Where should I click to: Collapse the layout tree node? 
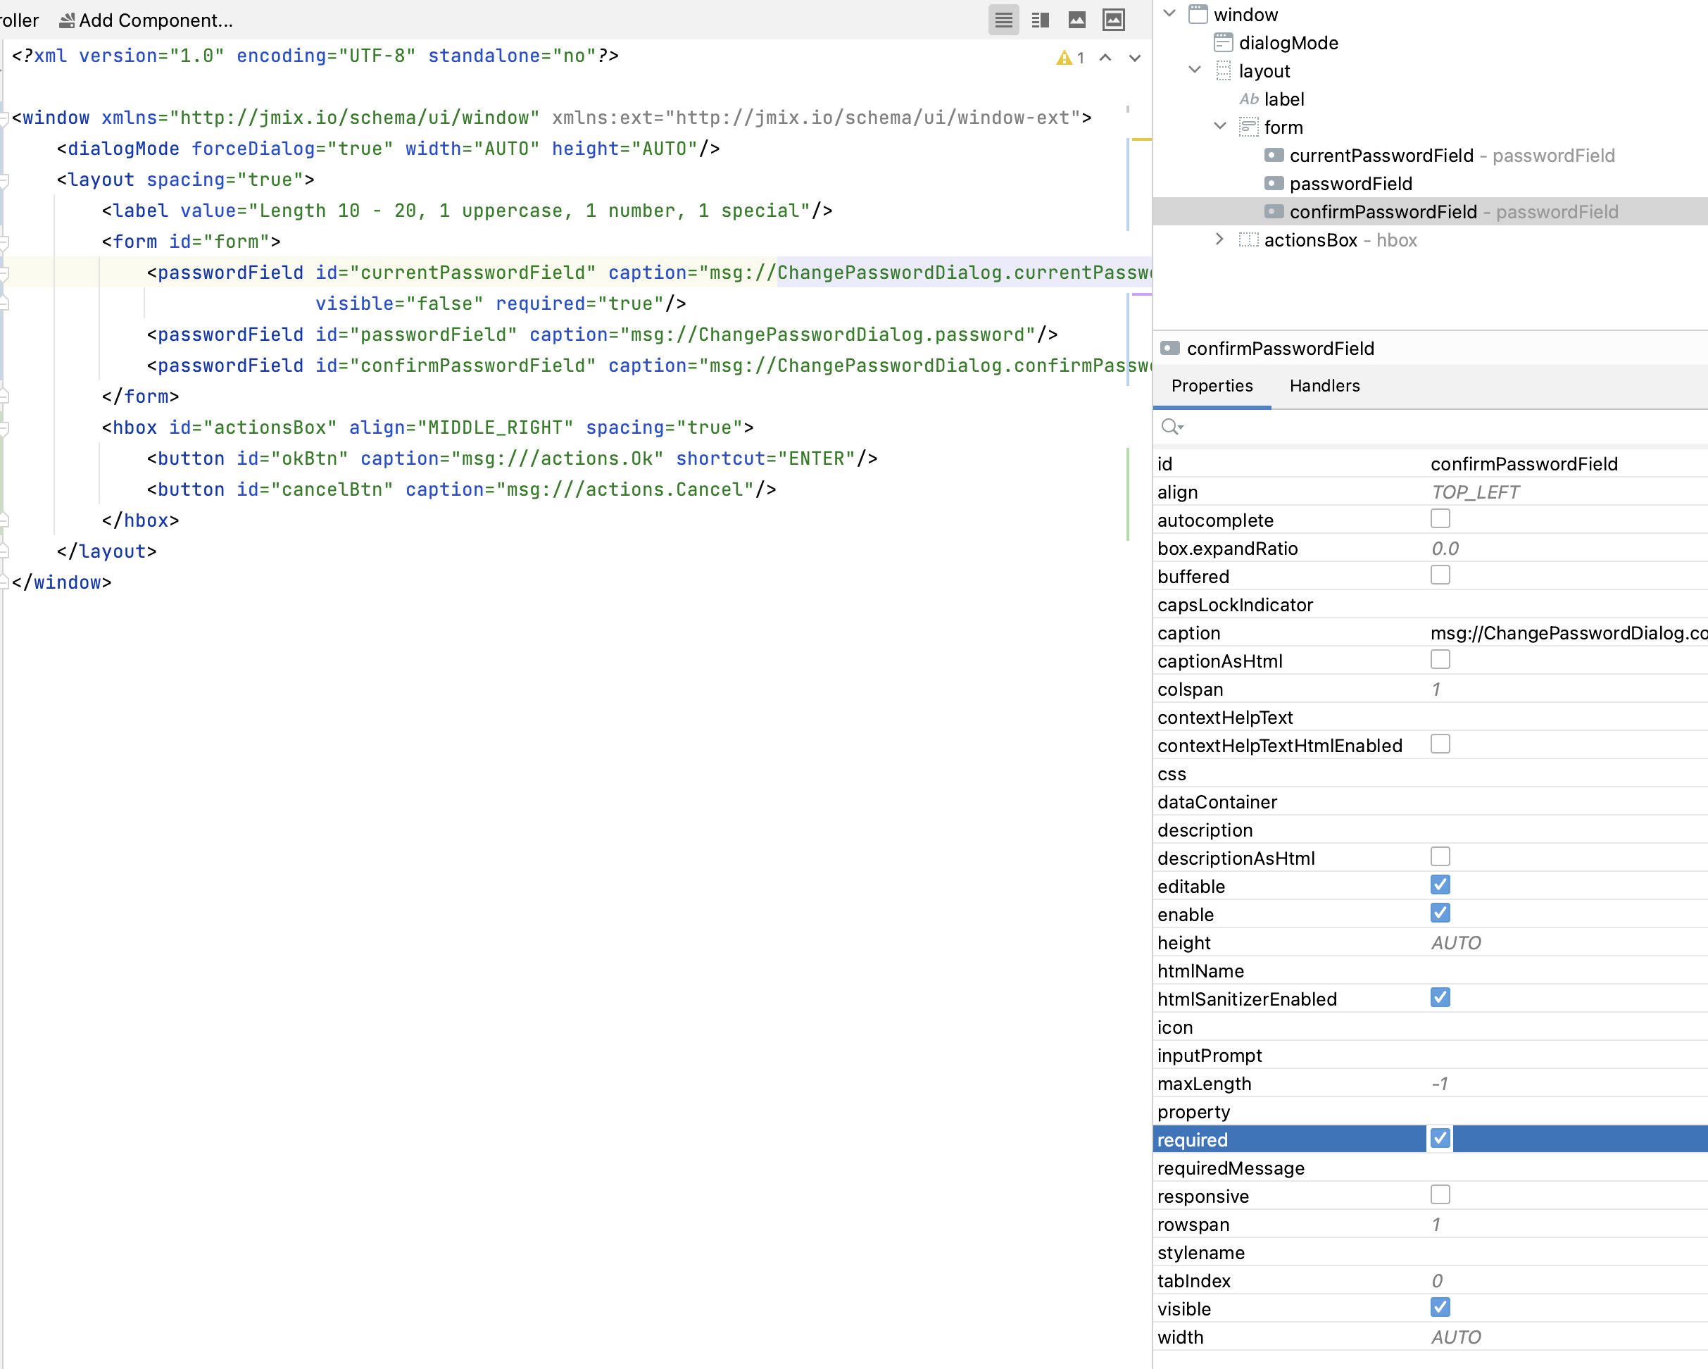click(x=1195, y=70)
